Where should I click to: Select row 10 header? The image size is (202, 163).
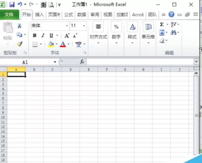tap(3, 117)
